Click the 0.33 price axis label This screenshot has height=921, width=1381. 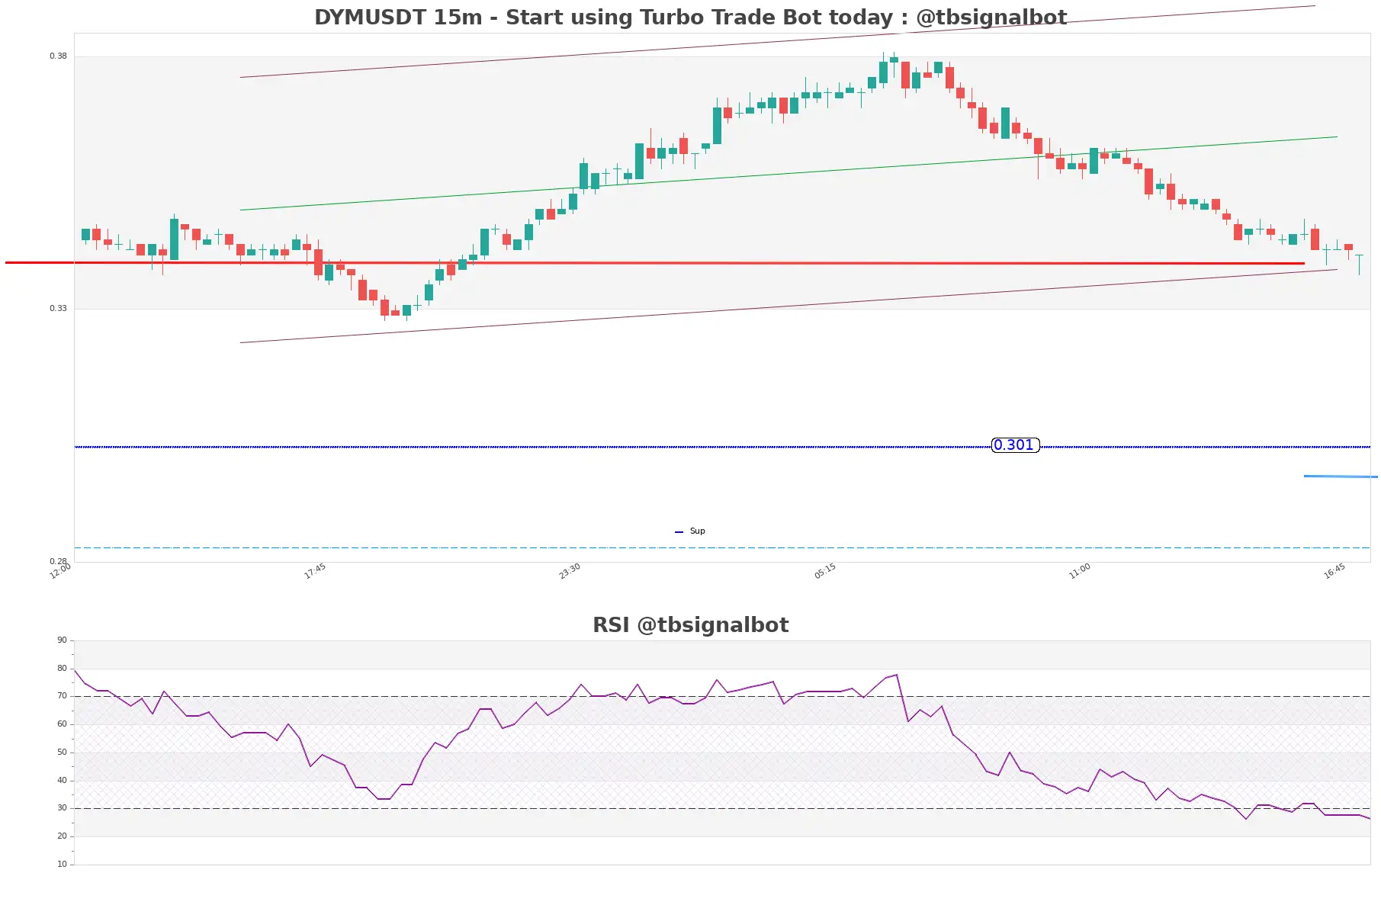[x=58, y=309]
